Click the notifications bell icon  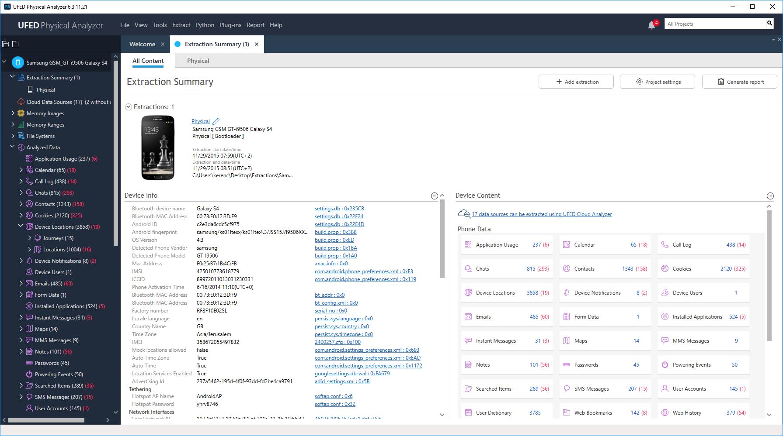coord(651,25)
